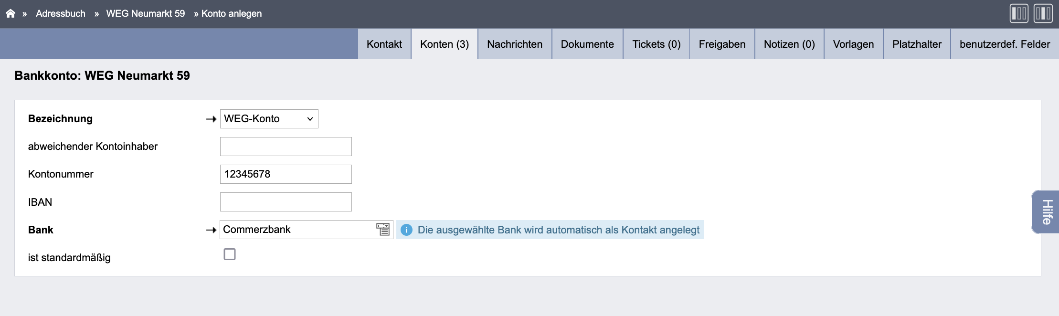Switch to Nachrichten tab
The image size is (1059, 316).
pos(515,44)
